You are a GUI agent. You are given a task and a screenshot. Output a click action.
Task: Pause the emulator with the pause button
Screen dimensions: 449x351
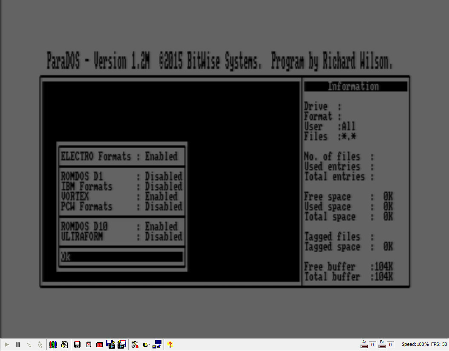point(18,345)
